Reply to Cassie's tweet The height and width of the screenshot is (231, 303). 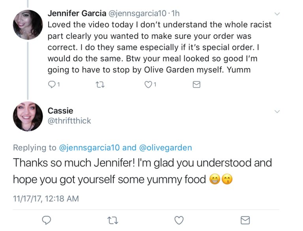[47, 220]
